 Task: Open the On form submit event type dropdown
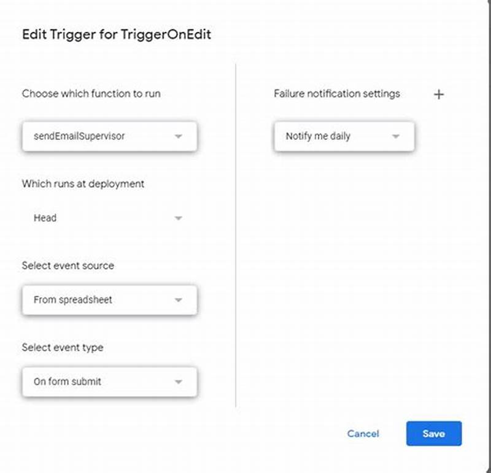[x=109, y=382]
